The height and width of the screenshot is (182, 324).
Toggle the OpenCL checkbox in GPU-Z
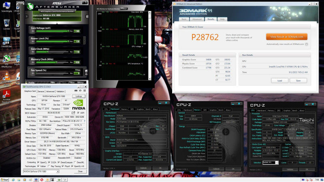pyautogui.click(x=38, y=163)
